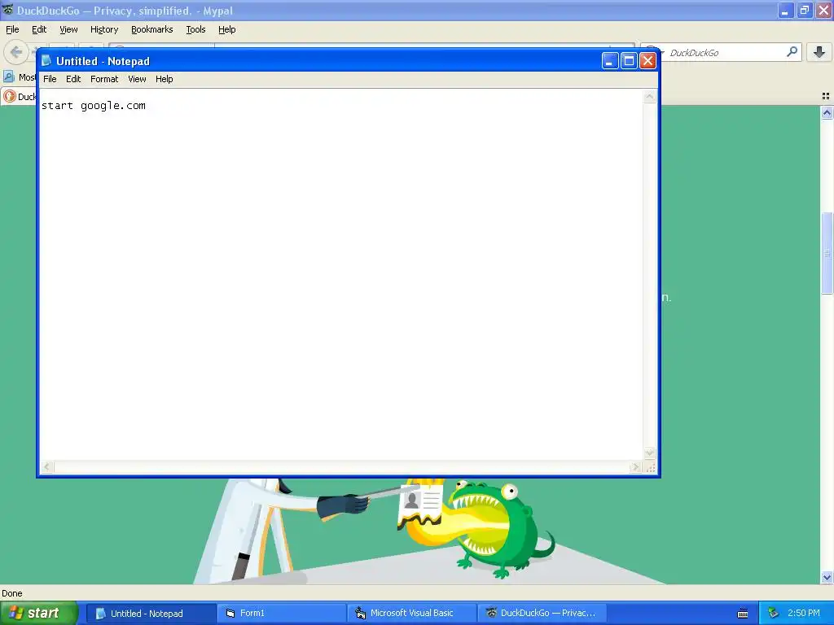This screenshot has height=625, width=834.
Task: Switch to Form1 taskbar button
Action: 280,614
